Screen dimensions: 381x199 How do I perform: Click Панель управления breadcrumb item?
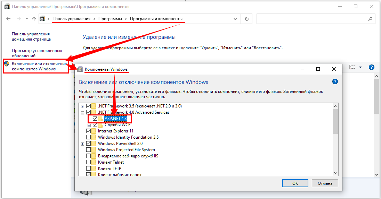(x=71, y=19)
